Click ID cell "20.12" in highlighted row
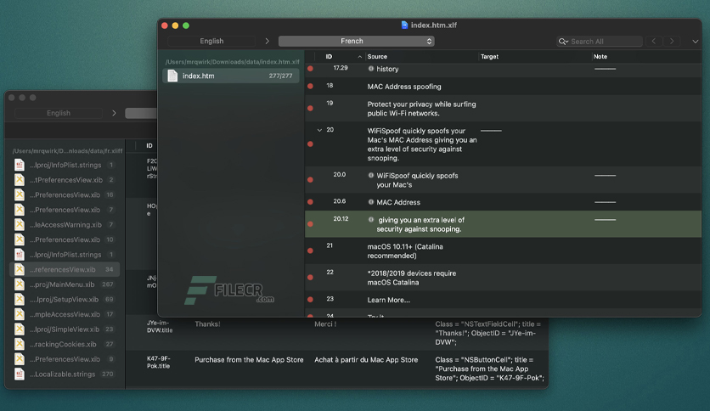 pyautogui.click(x=341, y=218)
